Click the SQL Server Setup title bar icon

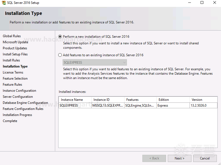(3, 3)
